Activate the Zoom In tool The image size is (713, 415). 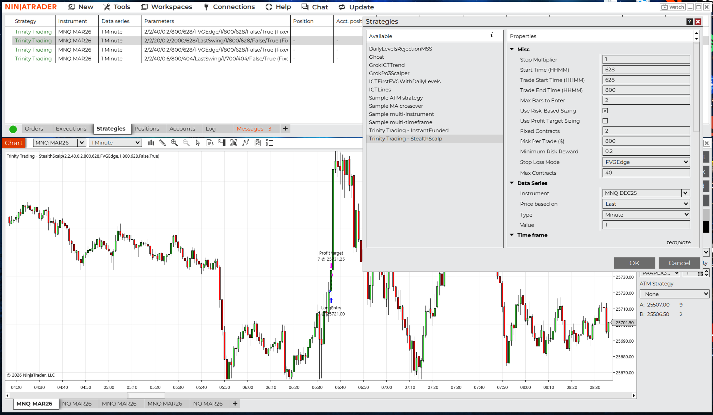click(x=174, y=143)
